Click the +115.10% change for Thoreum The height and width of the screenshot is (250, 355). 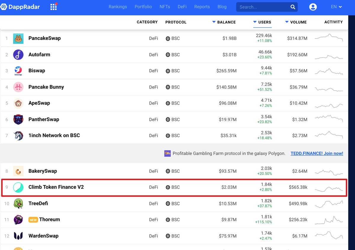tap(264, 222)
